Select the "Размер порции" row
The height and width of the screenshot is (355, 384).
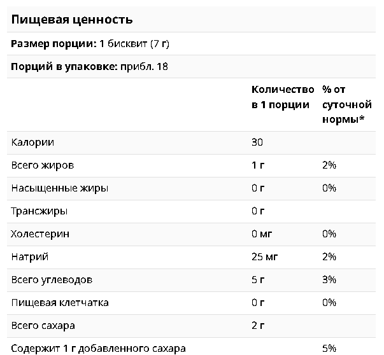coord(191,44)
